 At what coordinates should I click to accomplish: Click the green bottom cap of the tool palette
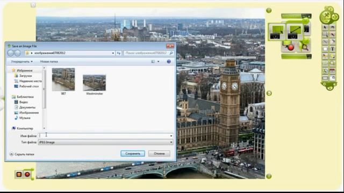click(x=329, y=86)
